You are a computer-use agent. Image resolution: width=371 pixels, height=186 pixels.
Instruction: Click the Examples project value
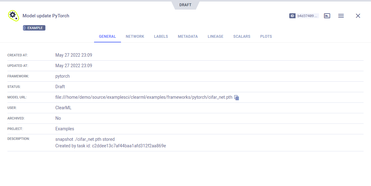[x=65, y=129]
